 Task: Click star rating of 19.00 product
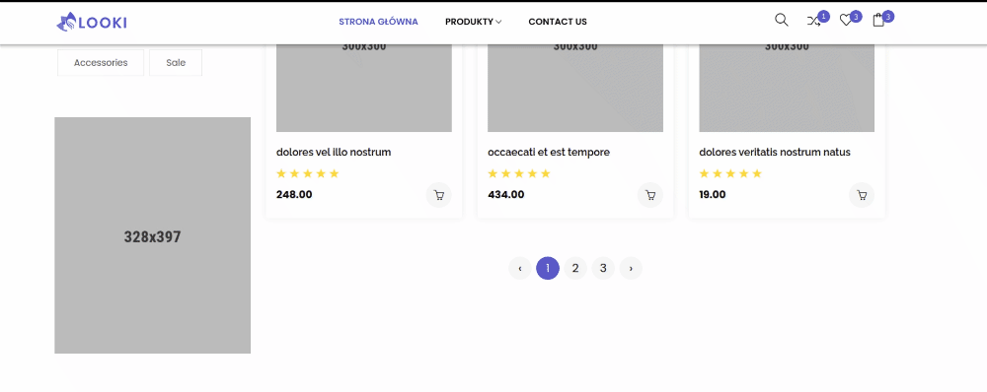[730, 173]
